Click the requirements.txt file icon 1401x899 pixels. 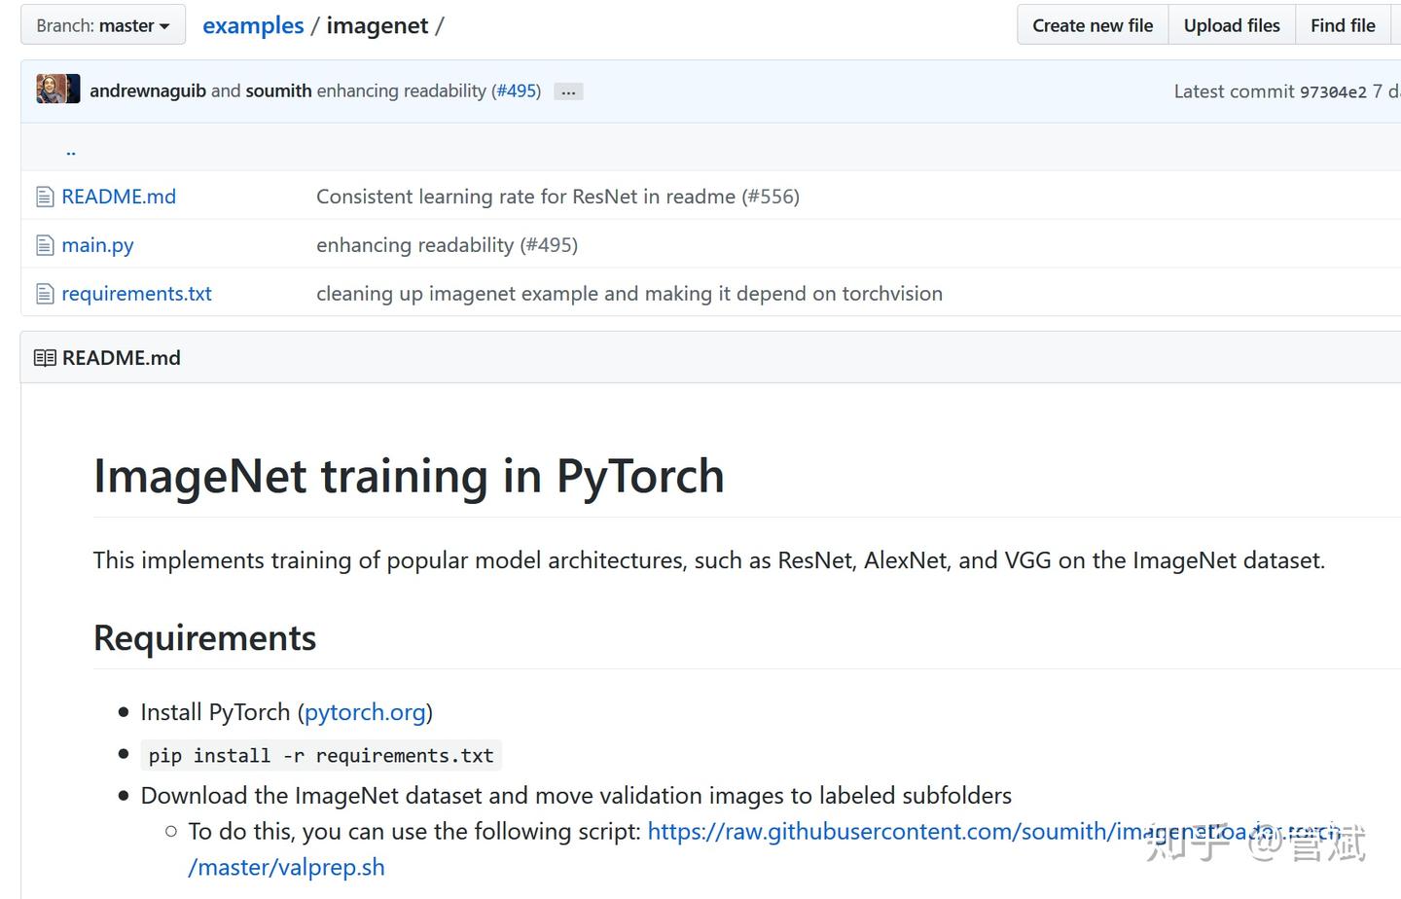point(45,293)
